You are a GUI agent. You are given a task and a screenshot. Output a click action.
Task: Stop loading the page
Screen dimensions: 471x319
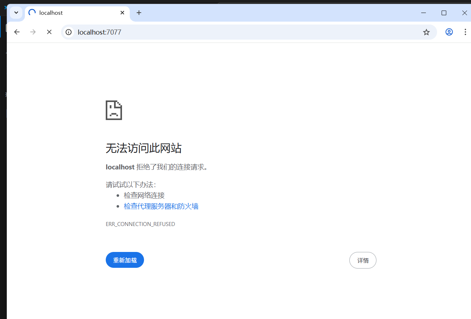pyautogui.click(x=49, y=32)
